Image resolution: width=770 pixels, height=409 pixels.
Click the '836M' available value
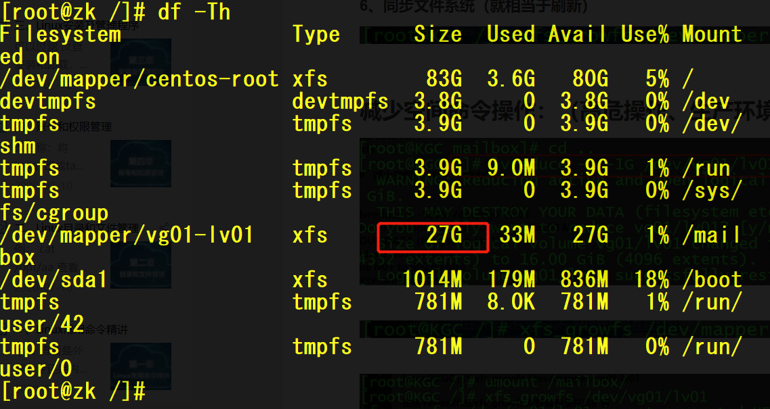coord(584,280)
